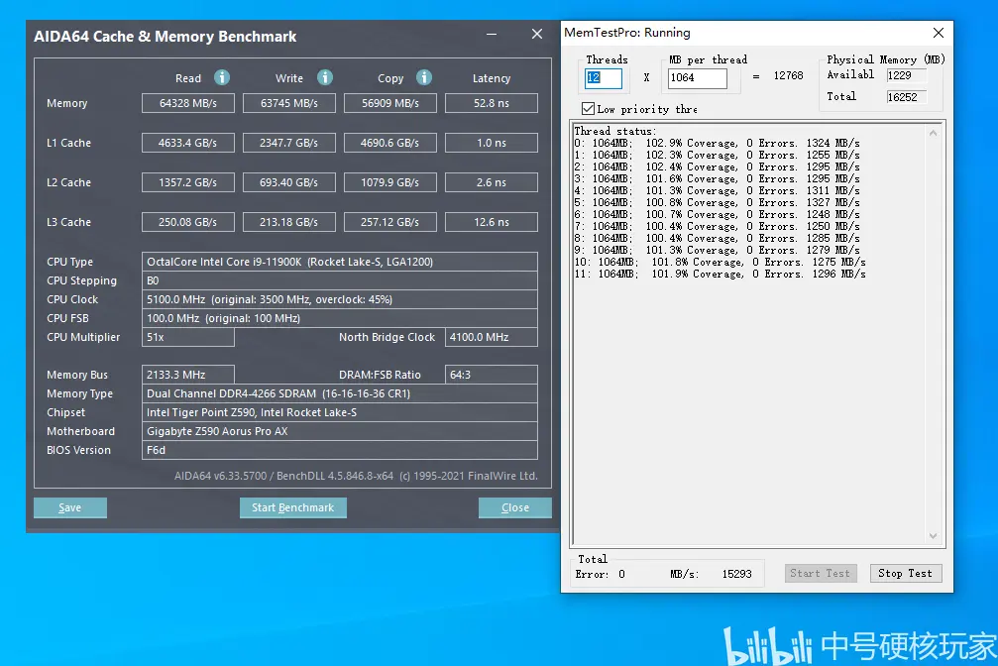Click Memory Bus value 2133.3 MHz
Viewport: 998px width, 666px height.
[x=187, y=375]
